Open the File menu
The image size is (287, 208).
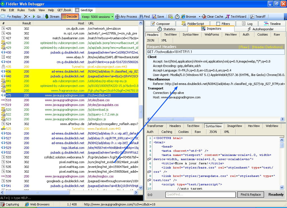tap(3, 10)
